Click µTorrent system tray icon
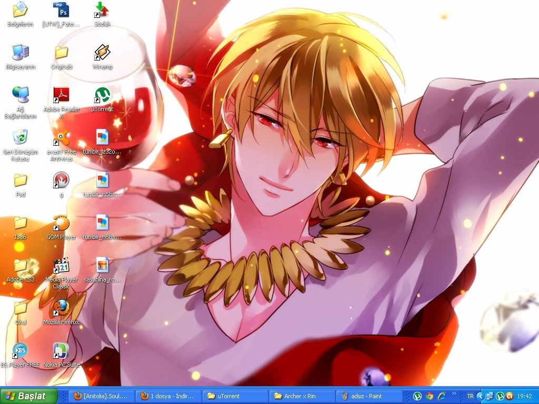Viewport: 539px width, 404px height. click(x=500, y=396)
